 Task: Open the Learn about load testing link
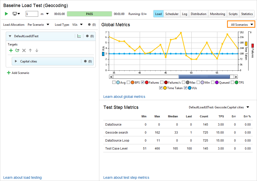click(22, 178)
